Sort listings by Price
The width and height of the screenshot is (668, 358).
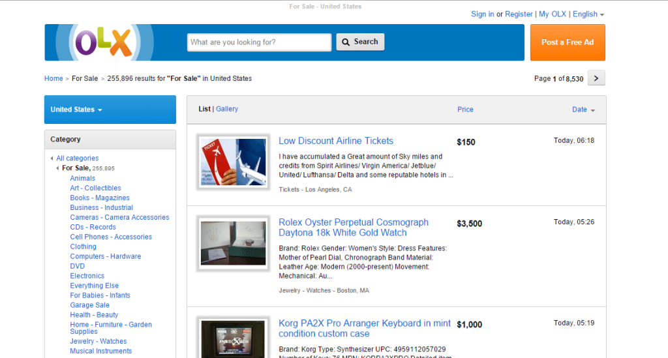465,110
